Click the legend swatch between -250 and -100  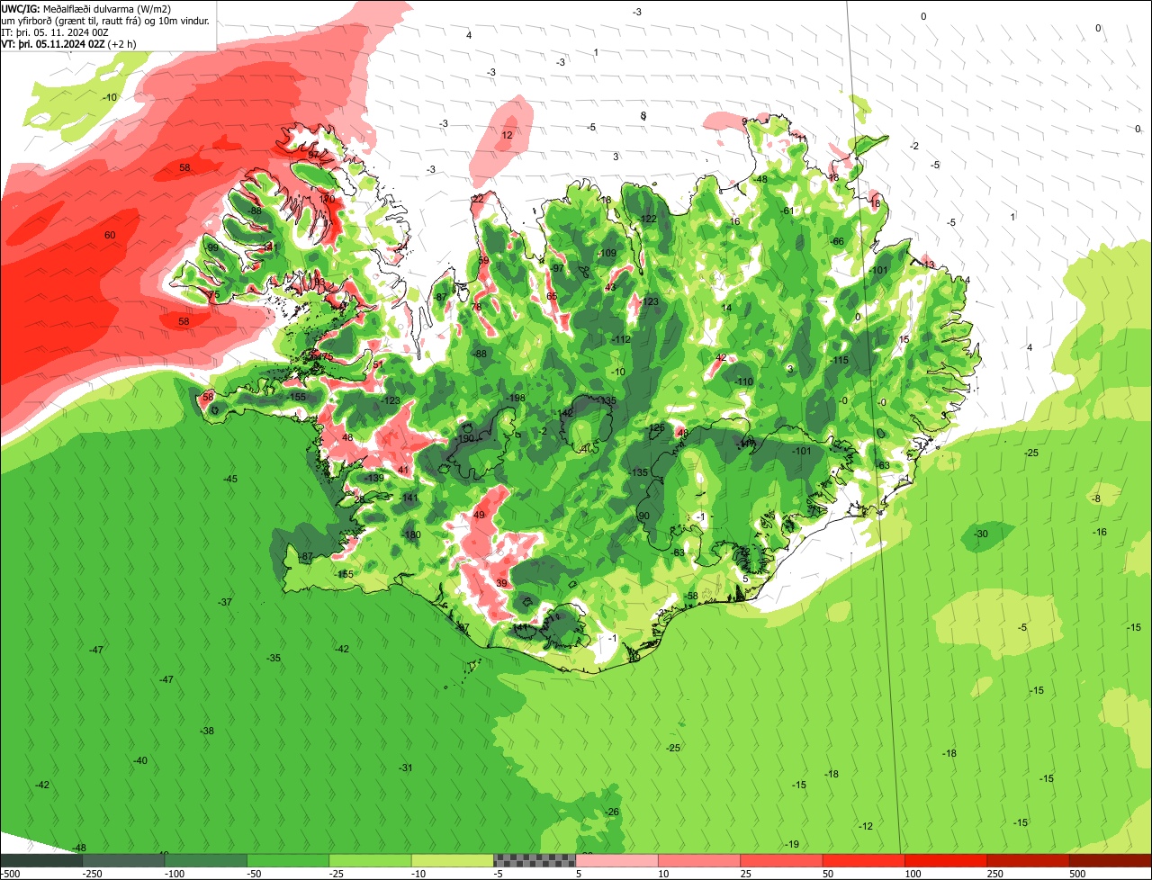pyautogui.click(x=123, y=861)
